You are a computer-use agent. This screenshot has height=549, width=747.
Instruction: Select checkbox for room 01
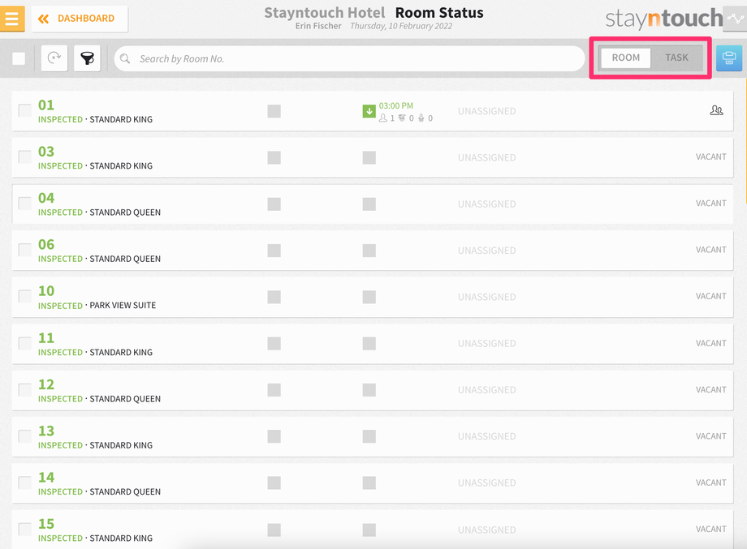pyautogui.click(x=25, y=110)
